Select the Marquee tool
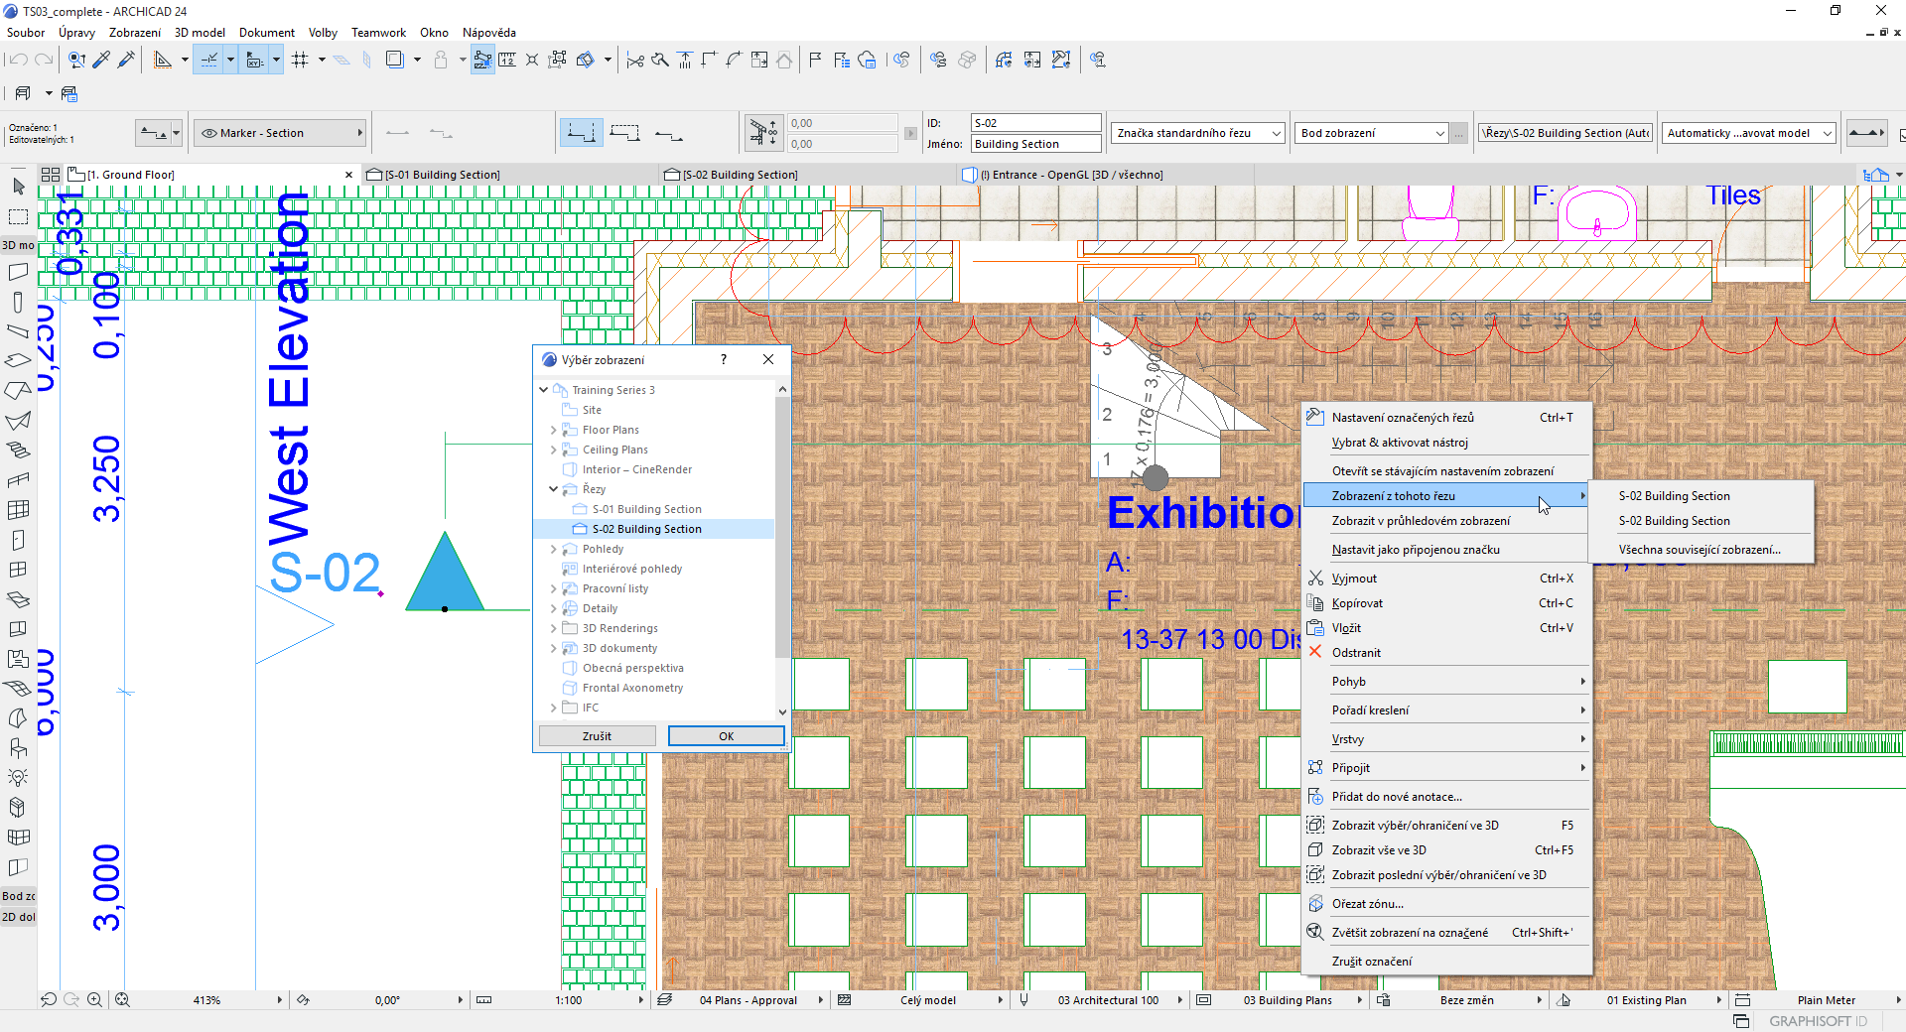 (18, 214)
